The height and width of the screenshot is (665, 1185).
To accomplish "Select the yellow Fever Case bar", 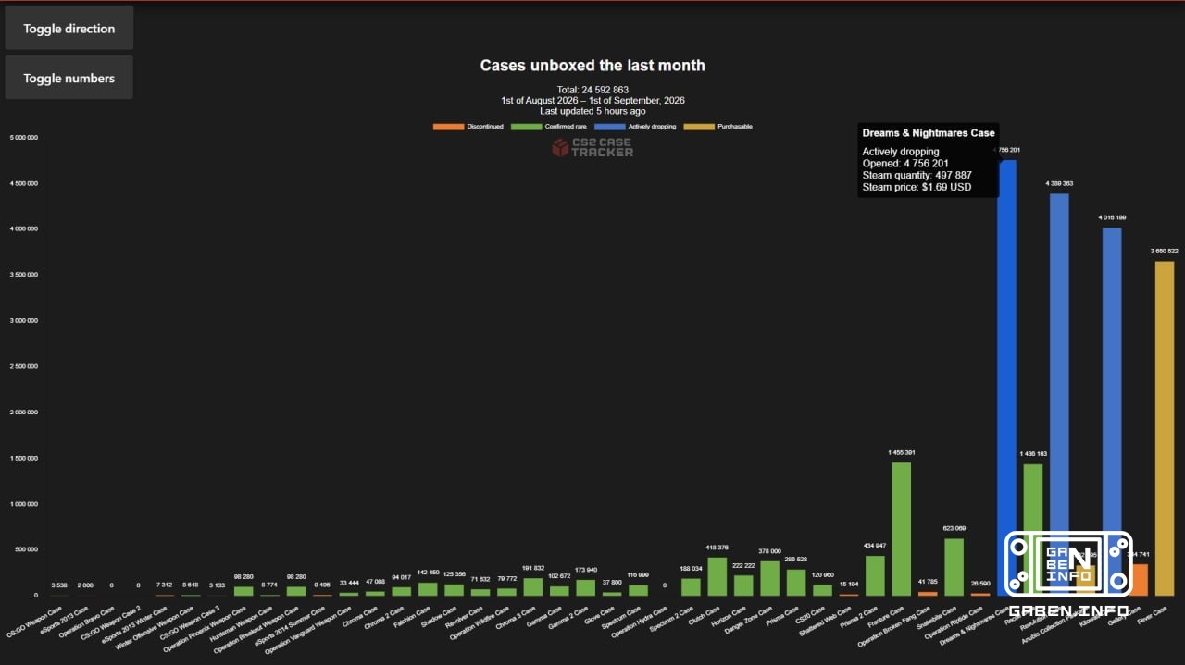I will pyautogui.click(x=1165, y=428).
